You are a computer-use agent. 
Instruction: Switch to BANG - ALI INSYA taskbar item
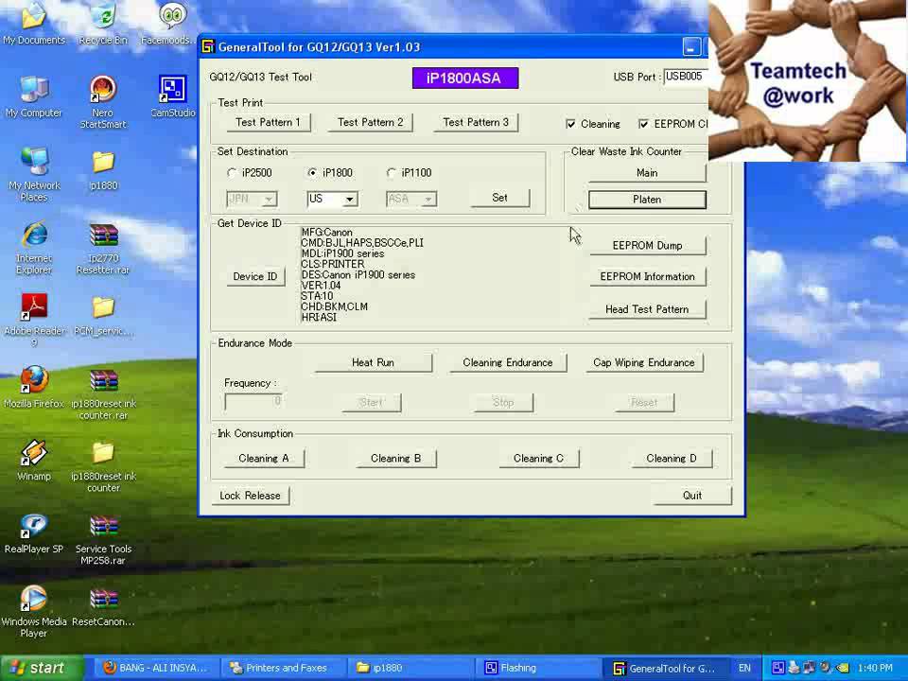(x=154, y=669)
